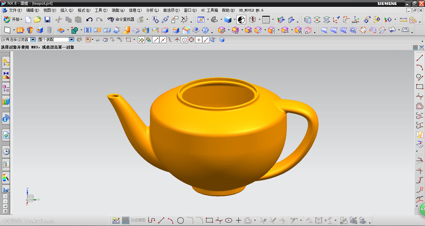
Task: Open the Reuse Library books icon
Action: coord(6,101)
